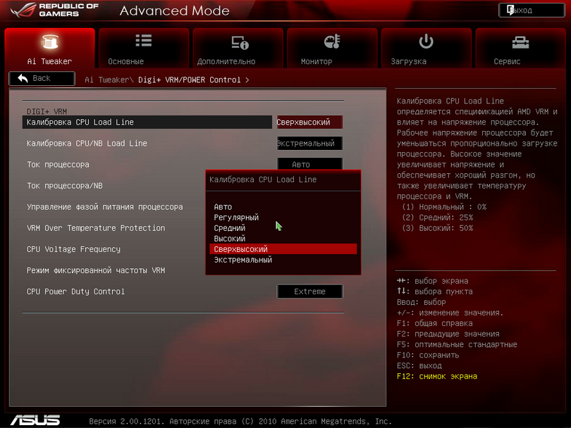Open CPU Power Duty Control Extreme dropdown

point(309,291)
